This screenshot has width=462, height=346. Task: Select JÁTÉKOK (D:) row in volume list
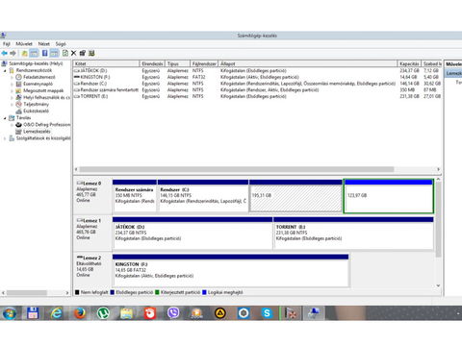coord(258,70)
